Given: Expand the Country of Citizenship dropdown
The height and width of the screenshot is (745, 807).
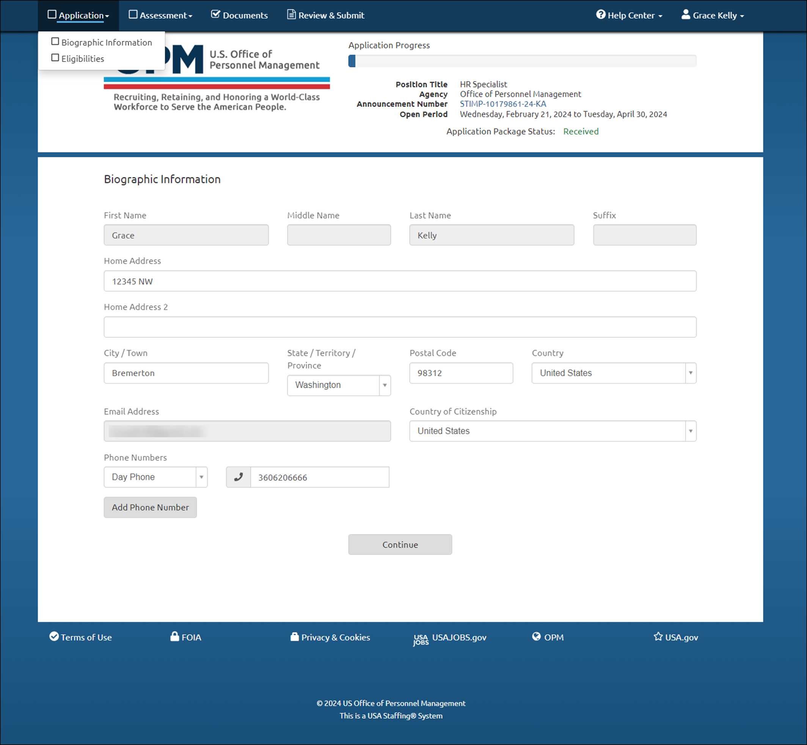Looking at the screenshot, I should point(553,431).
